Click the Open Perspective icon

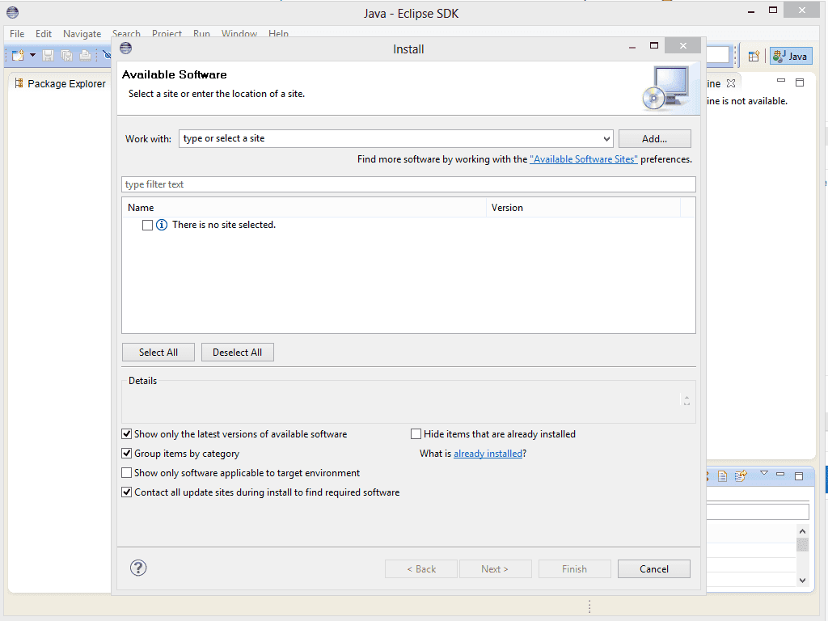pos(754,56)
